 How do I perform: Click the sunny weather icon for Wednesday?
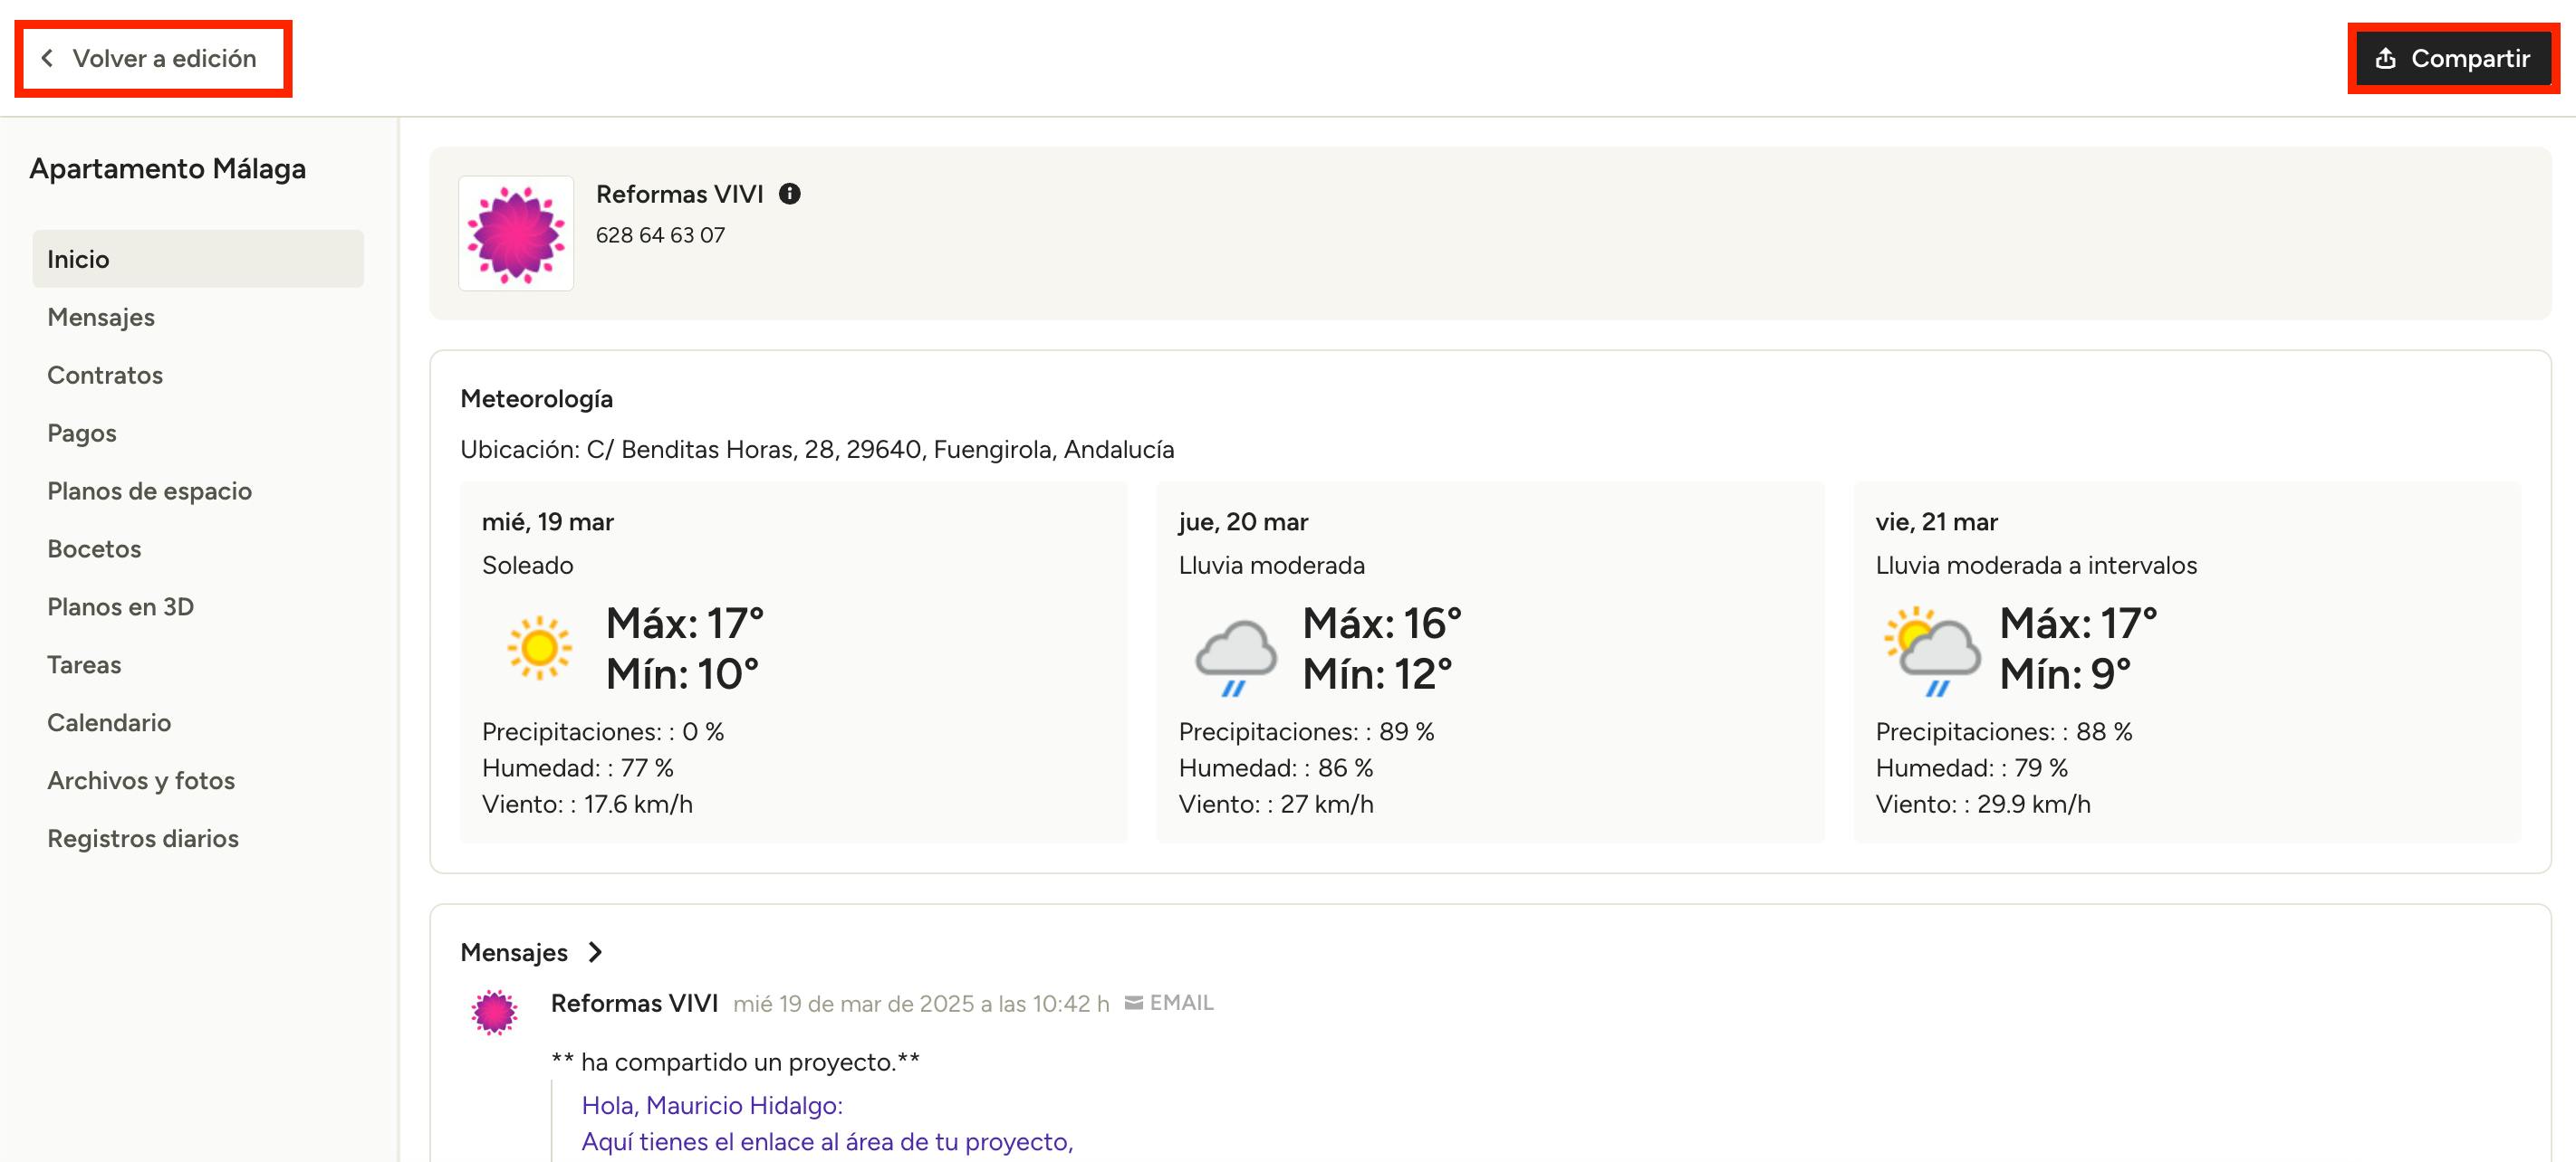pos(539,649)
